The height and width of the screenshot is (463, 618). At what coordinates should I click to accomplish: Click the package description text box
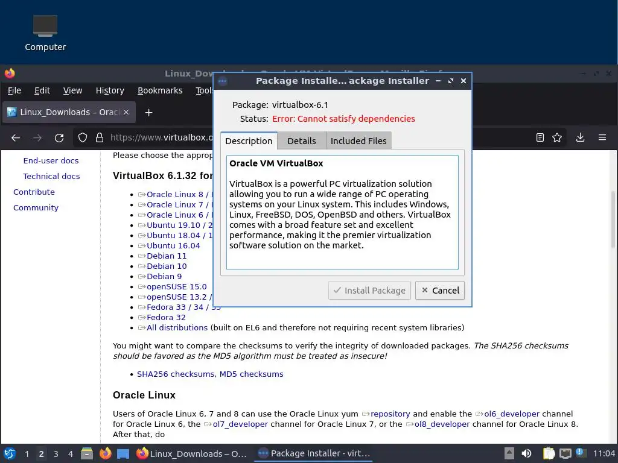tap(342, 213)
